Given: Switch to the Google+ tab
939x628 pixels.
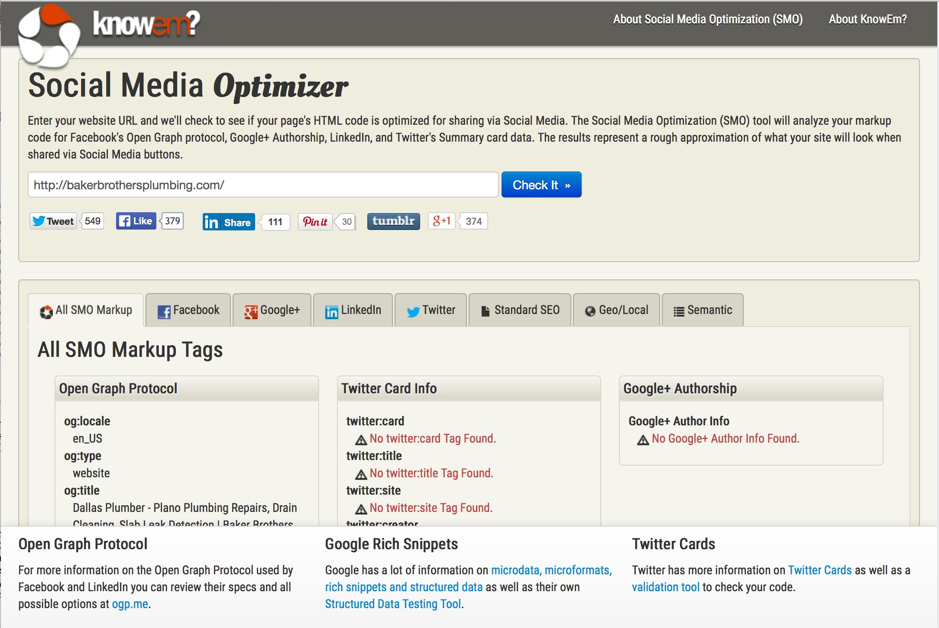Looking at the screenshot, I should coord(272,310).
